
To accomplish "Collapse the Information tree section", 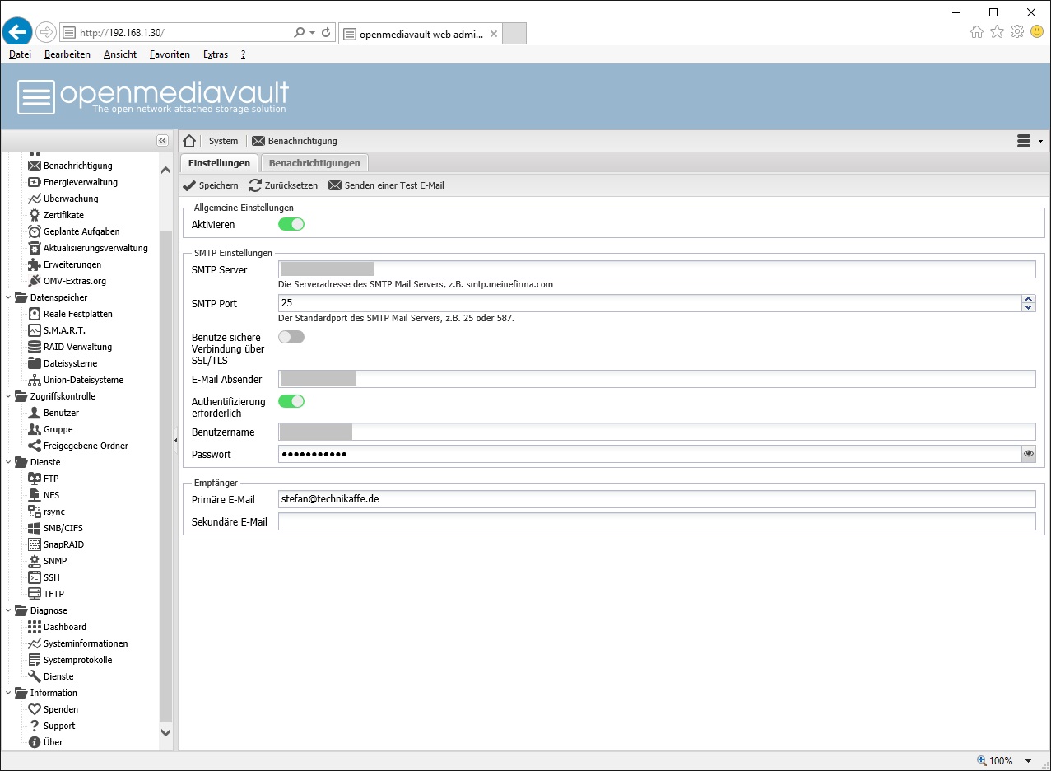I will pos(9,693).
